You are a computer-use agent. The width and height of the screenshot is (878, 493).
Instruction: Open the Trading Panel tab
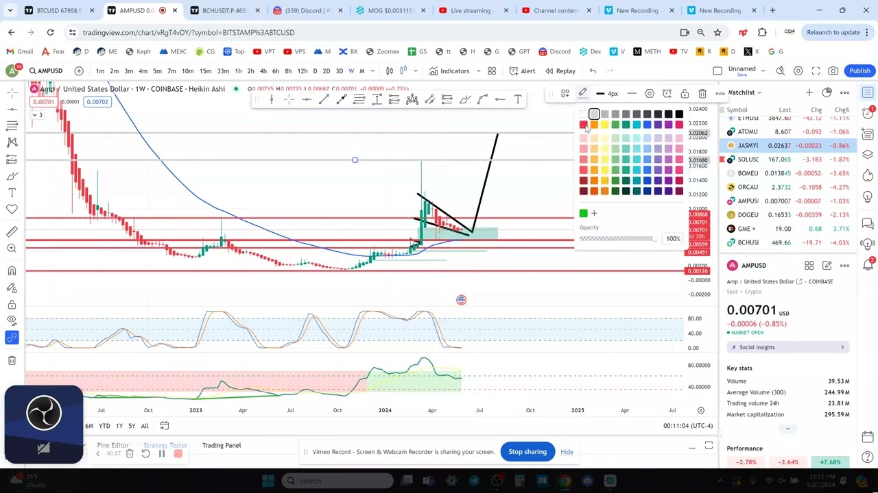pyautogui.click(x=222, y=445)
